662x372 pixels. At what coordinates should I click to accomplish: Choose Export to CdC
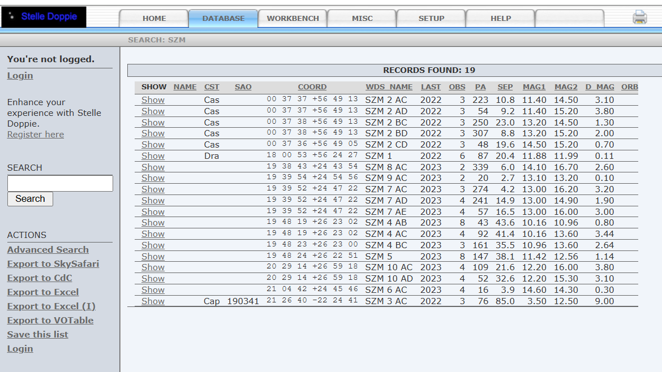40,278
